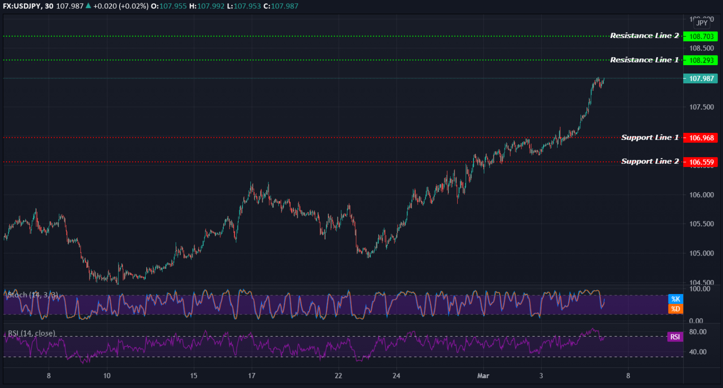Viewport: 723px width, 388px height.
Task: Click the Mar label on time axis
Action: click(483, 376)
